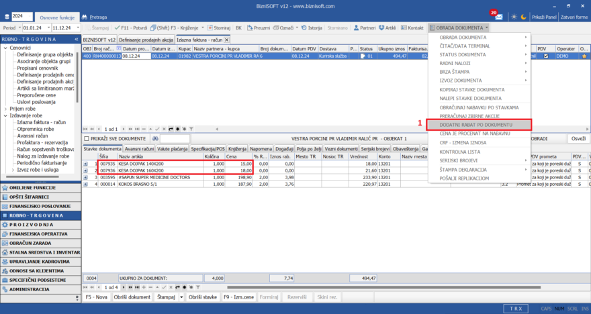Expand the Štampaj dropdown arrow at bottom
This screenshot has height=314, width=591.
point(181,297)
